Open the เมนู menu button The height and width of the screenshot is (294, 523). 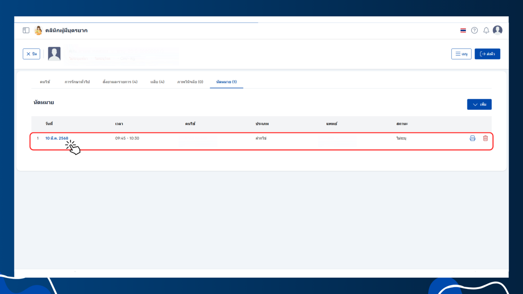461,54
